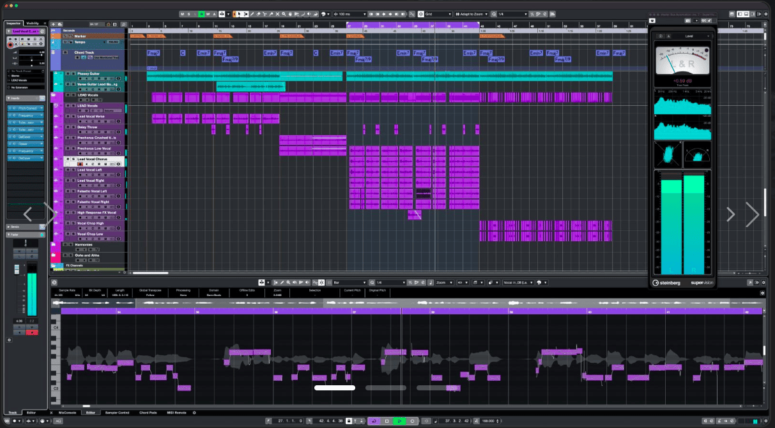Click the Play button in transport
The height and width of the screenshot is (428, 775).
pyautogui.click(x=399, y=421)
